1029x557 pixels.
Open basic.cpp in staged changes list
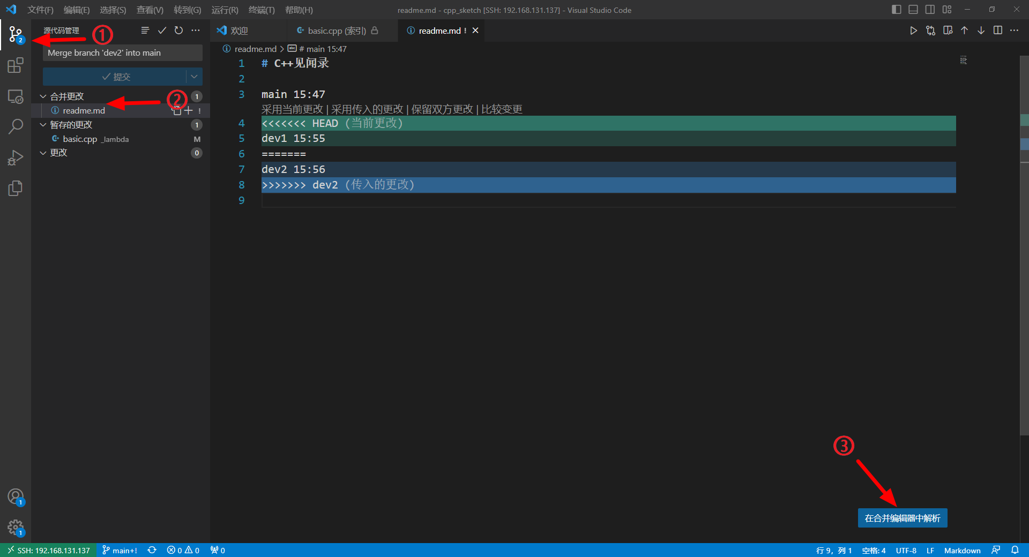click(80, 139)
